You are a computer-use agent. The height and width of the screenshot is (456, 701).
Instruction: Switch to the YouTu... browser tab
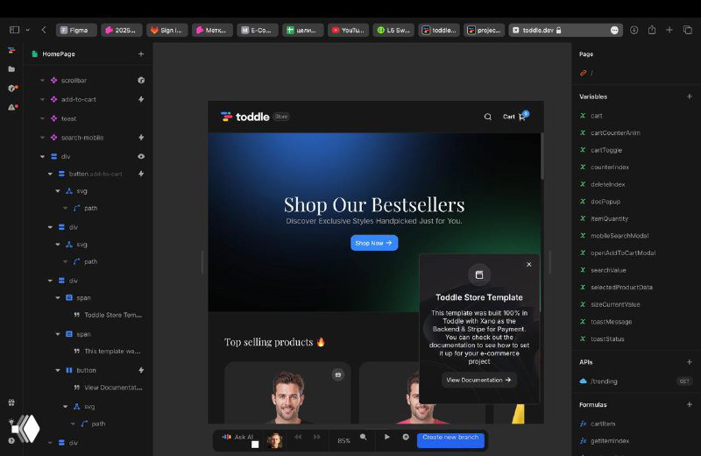[349, 30]
